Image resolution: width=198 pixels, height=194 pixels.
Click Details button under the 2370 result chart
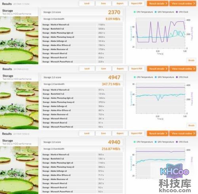pyautogui.click(x=191, y=60)
